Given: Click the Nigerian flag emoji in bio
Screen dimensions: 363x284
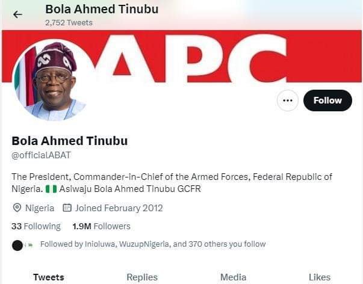Looking at the screenshot, I should click(52, 189).
